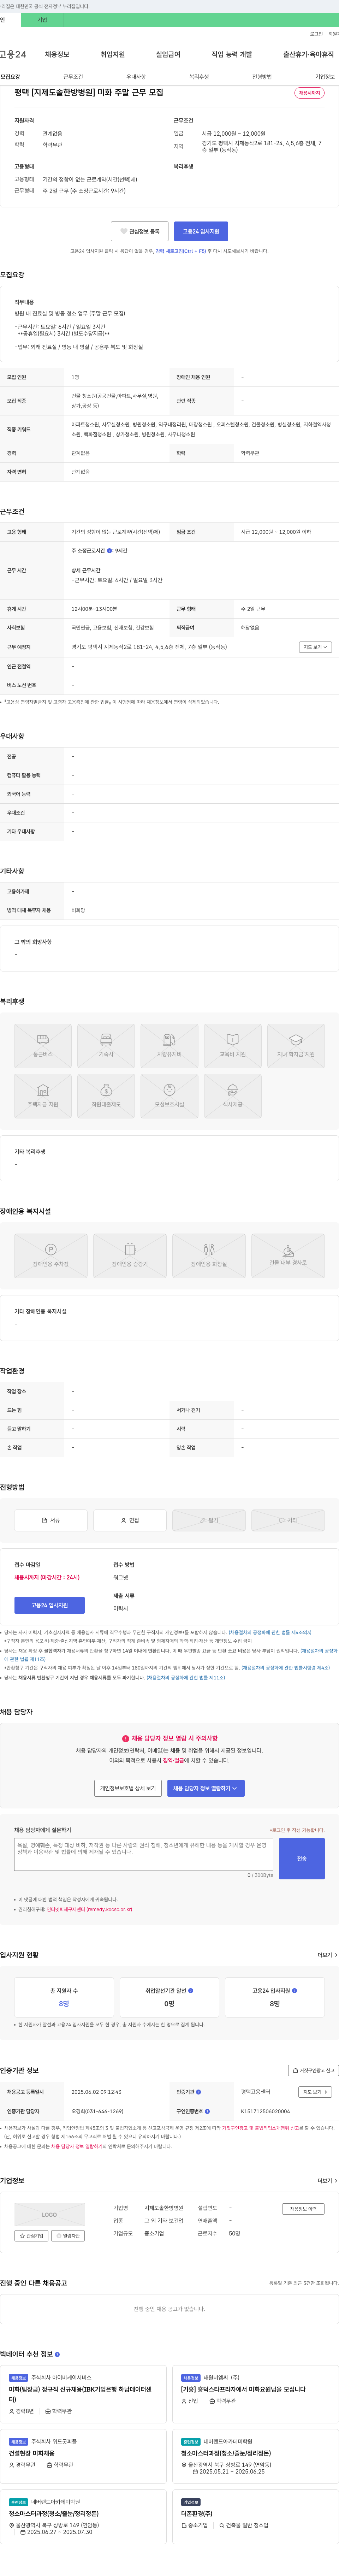Click the 직원대출제도 icon
Screen dimensions: 339x2576
click(106, 1095)
